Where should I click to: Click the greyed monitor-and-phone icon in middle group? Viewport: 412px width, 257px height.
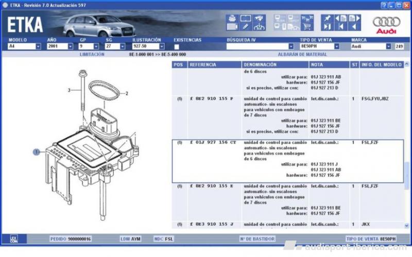pos(280,27)
